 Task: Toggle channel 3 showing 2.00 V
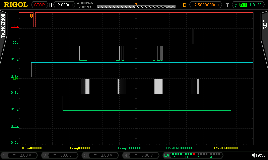click(100, 155)
